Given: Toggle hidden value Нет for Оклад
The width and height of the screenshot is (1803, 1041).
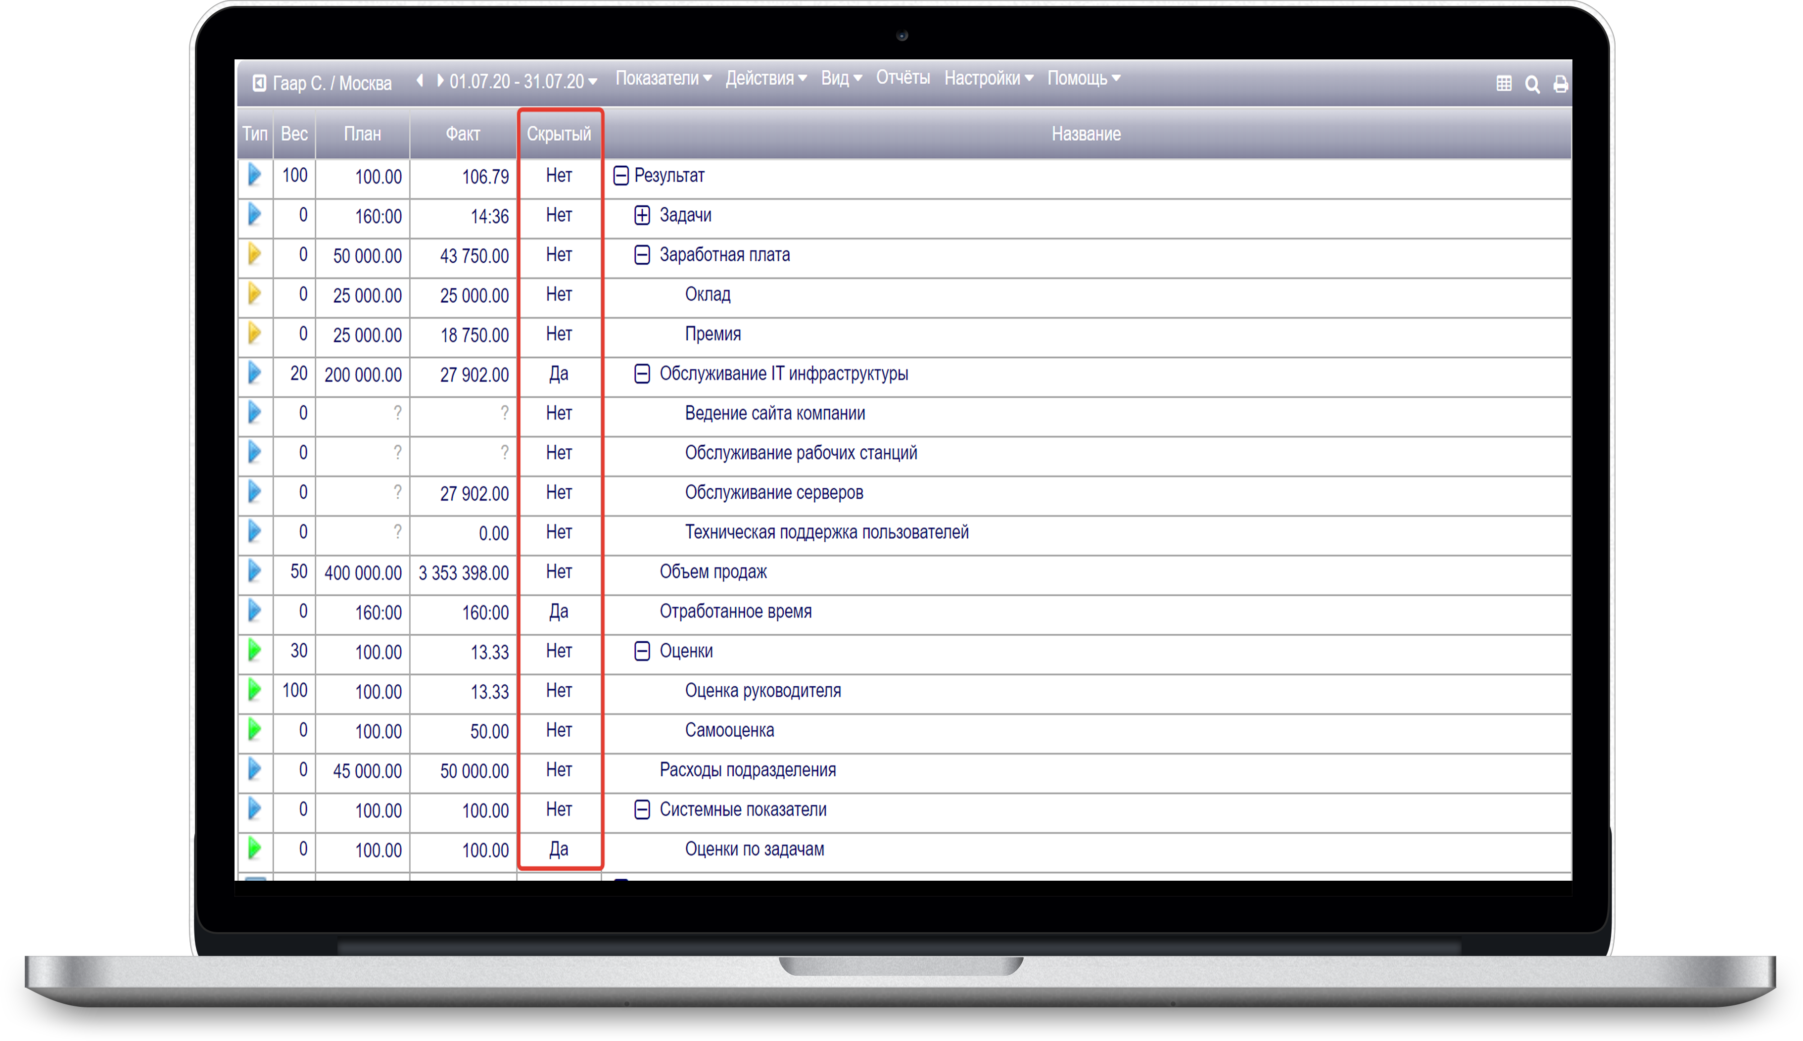Looking at the screenshot, I should 558,294.
